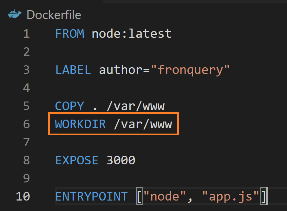Click the "node" string in ENTRYPOINT
287x211 pixels.
165,196
